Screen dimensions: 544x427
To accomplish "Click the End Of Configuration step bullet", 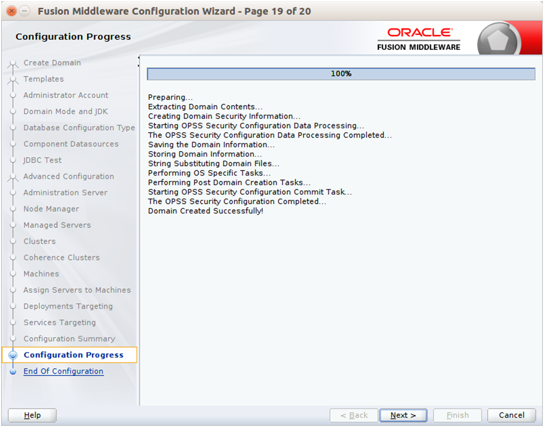I will click(13, 371).
